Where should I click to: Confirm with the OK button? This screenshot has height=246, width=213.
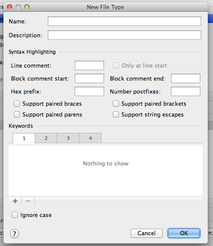pos(184,233)
